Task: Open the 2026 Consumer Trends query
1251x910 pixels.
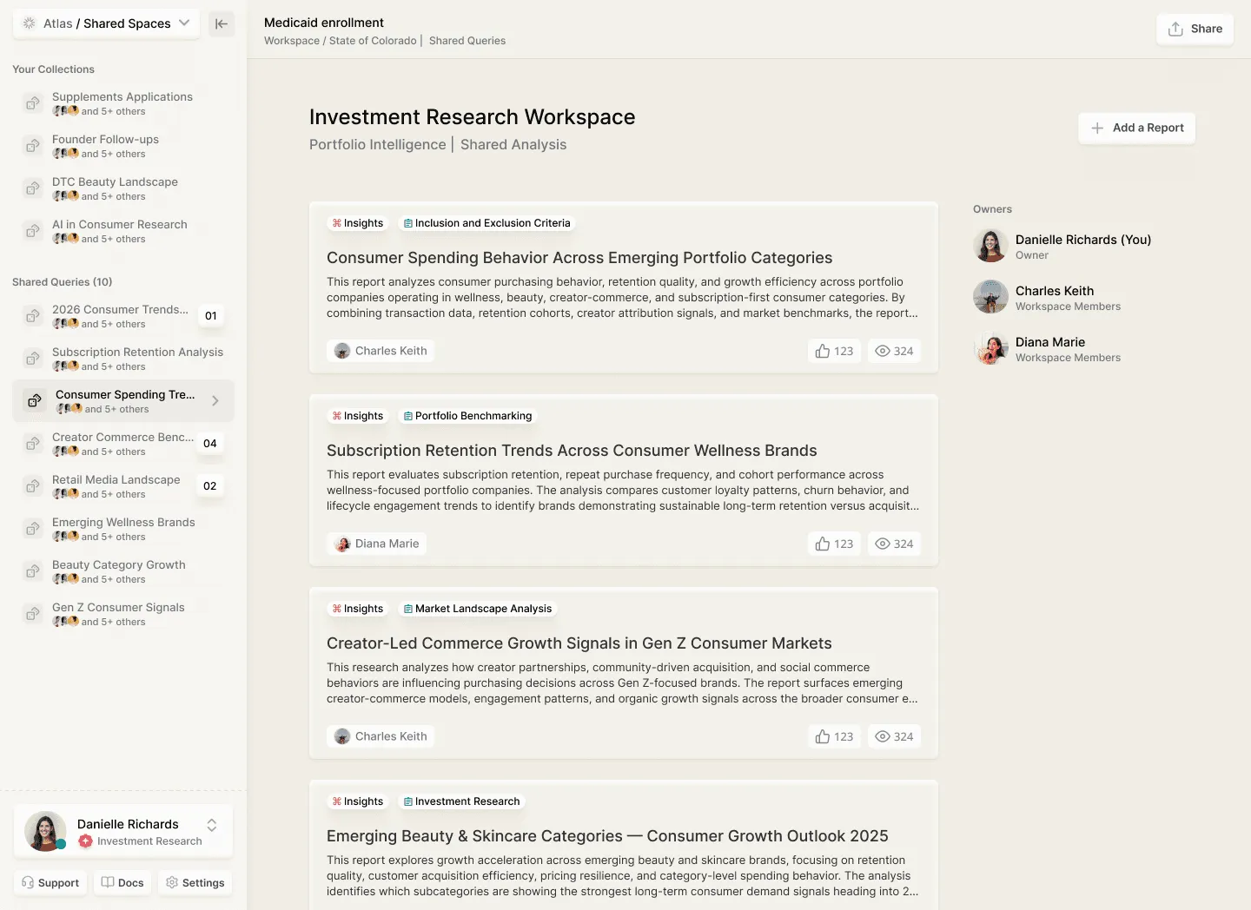Action: pyautogui.click(x=123, y=316)
